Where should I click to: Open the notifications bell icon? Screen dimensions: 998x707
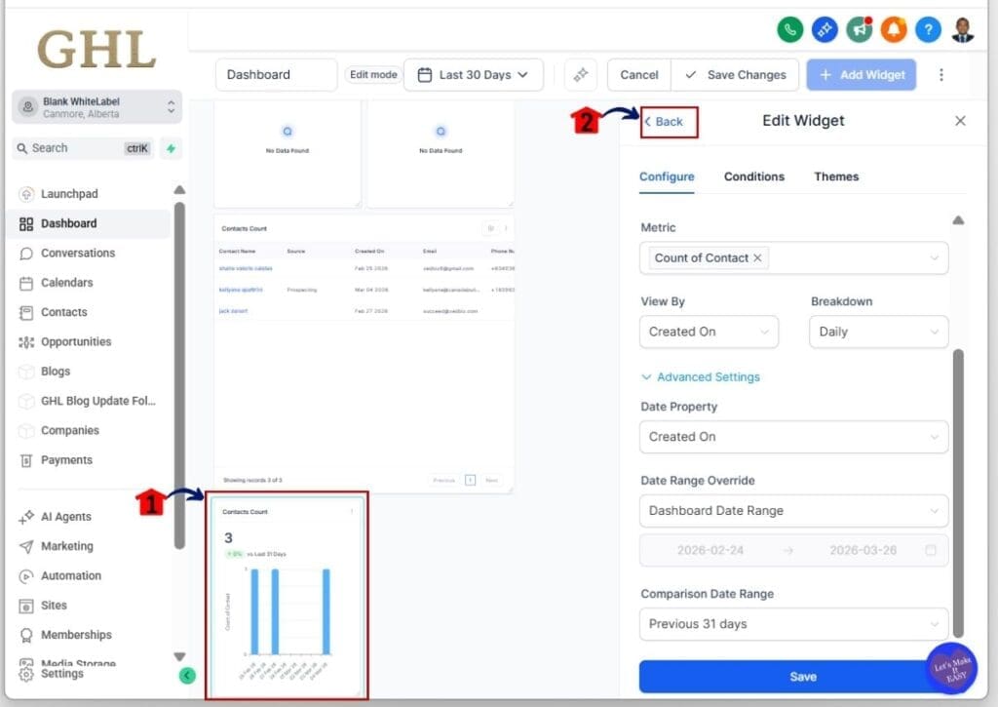tap(894, 29)
